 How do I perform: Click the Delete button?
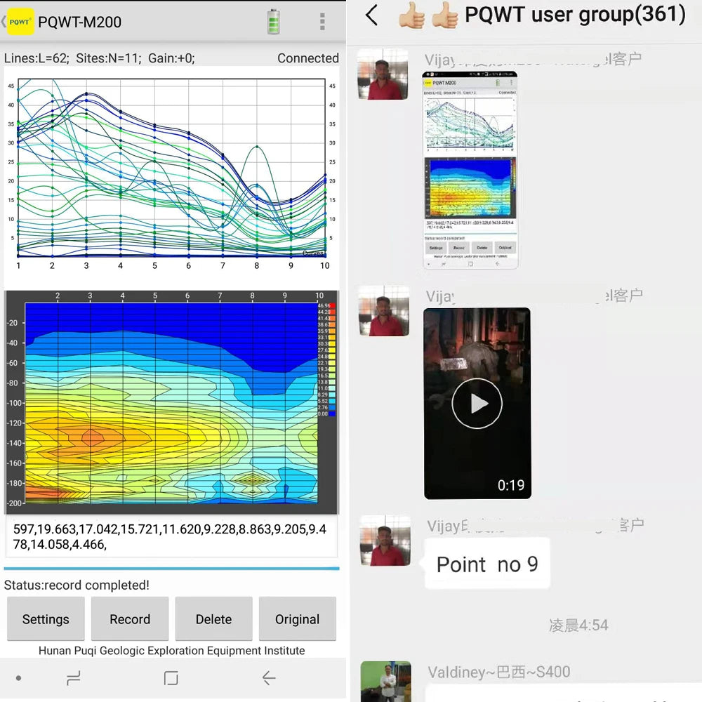pyautogui.click(x=213, y=618)
